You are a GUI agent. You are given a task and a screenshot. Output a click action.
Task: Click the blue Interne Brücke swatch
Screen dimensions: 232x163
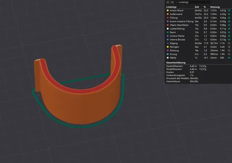(x=167, y=39)
